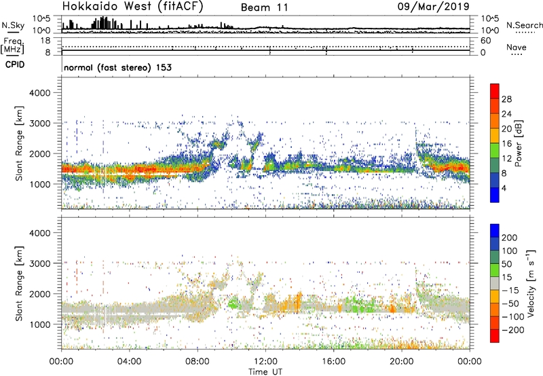
Task: Click the '16' label on the power color bar
Action: pos(506,144)
